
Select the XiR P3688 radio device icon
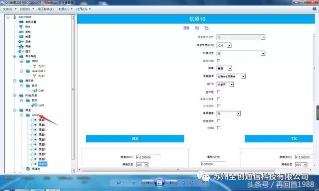click(x=14, y=17)
